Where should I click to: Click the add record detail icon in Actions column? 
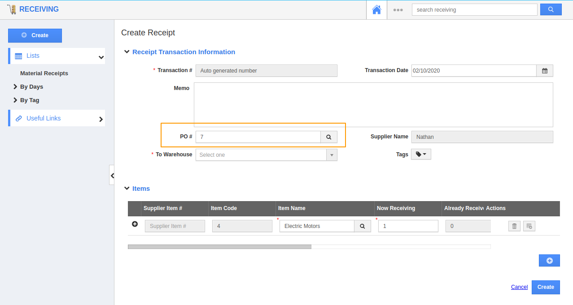pos(529,226)
